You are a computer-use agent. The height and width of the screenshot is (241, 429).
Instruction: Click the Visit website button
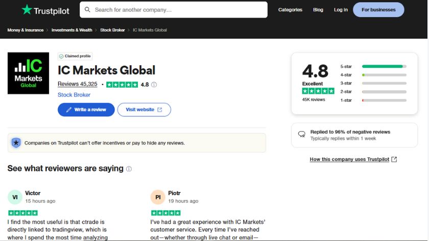pos(144,110)
